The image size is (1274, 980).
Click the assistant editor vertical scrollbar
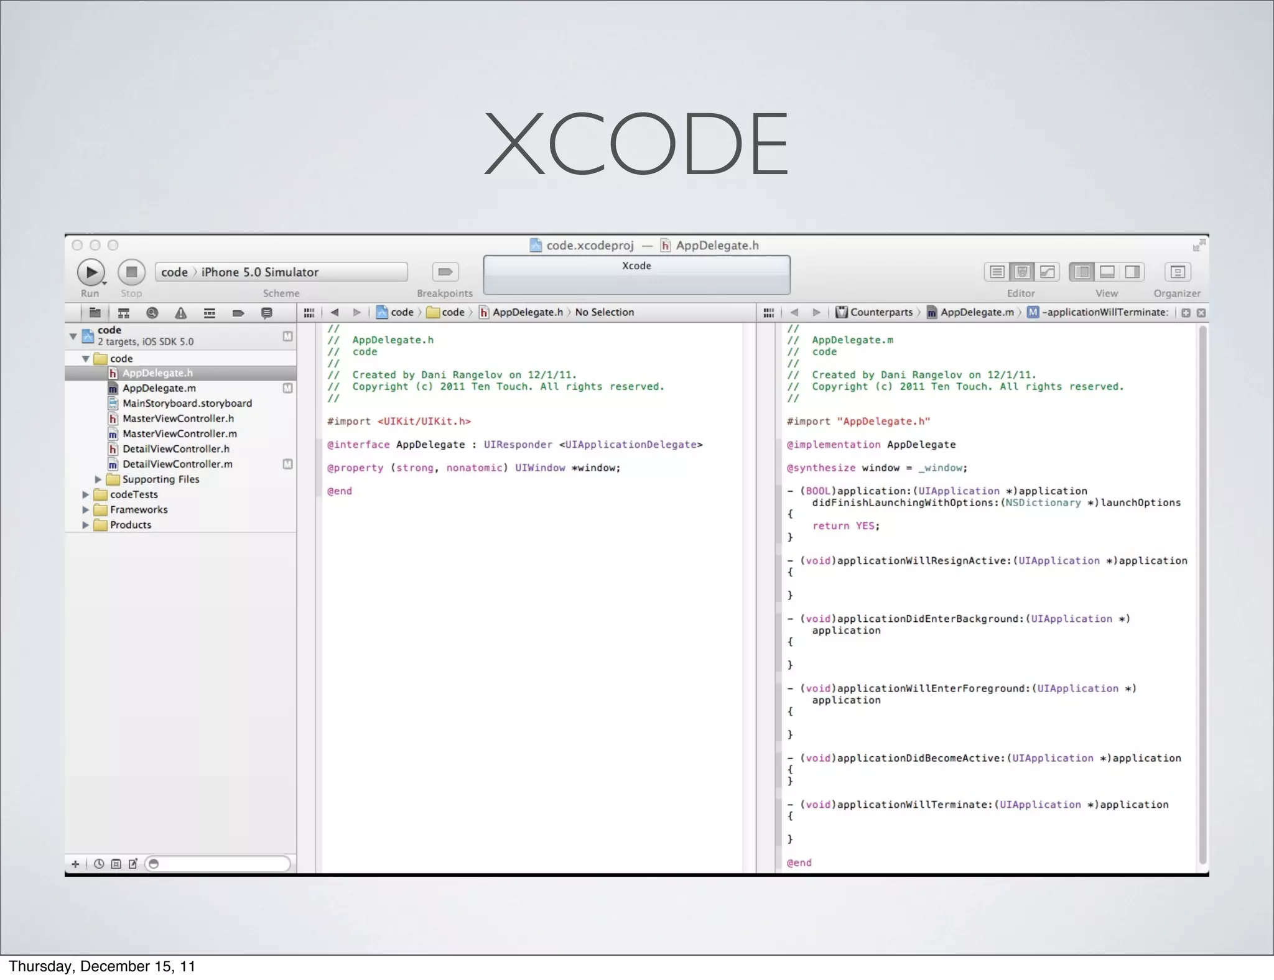tap(1202, 594)
